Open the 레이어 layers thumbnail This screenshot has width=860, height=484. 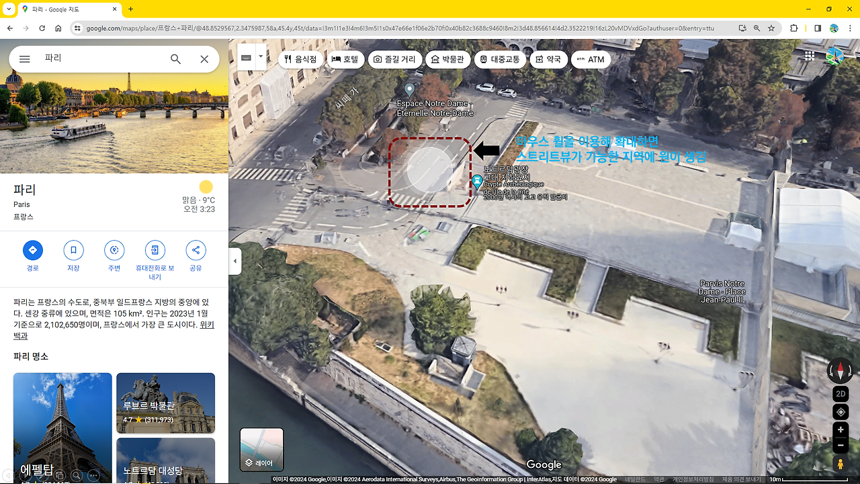(x=262, y=449)
